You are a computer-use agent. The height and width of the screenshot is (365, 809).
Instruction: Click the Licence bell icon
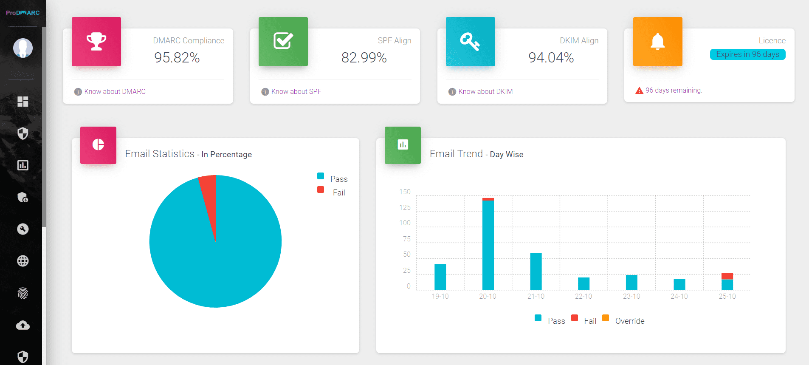point(657,42)
